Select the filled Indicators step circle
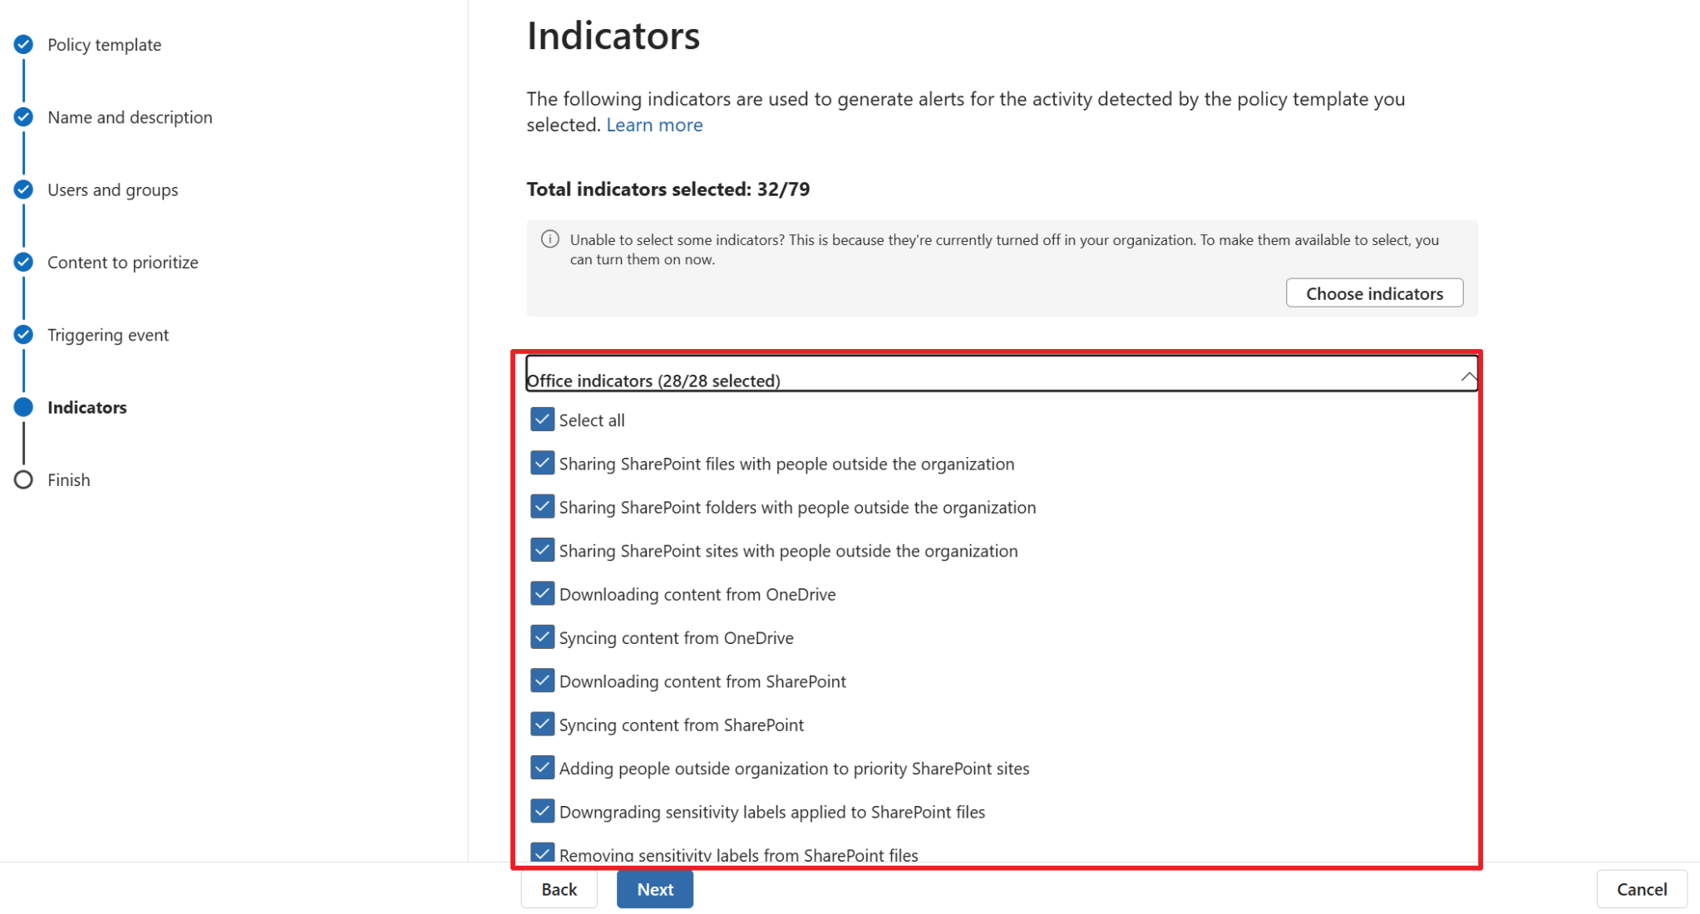The image size is (1700, 914). tap(22, 407)
